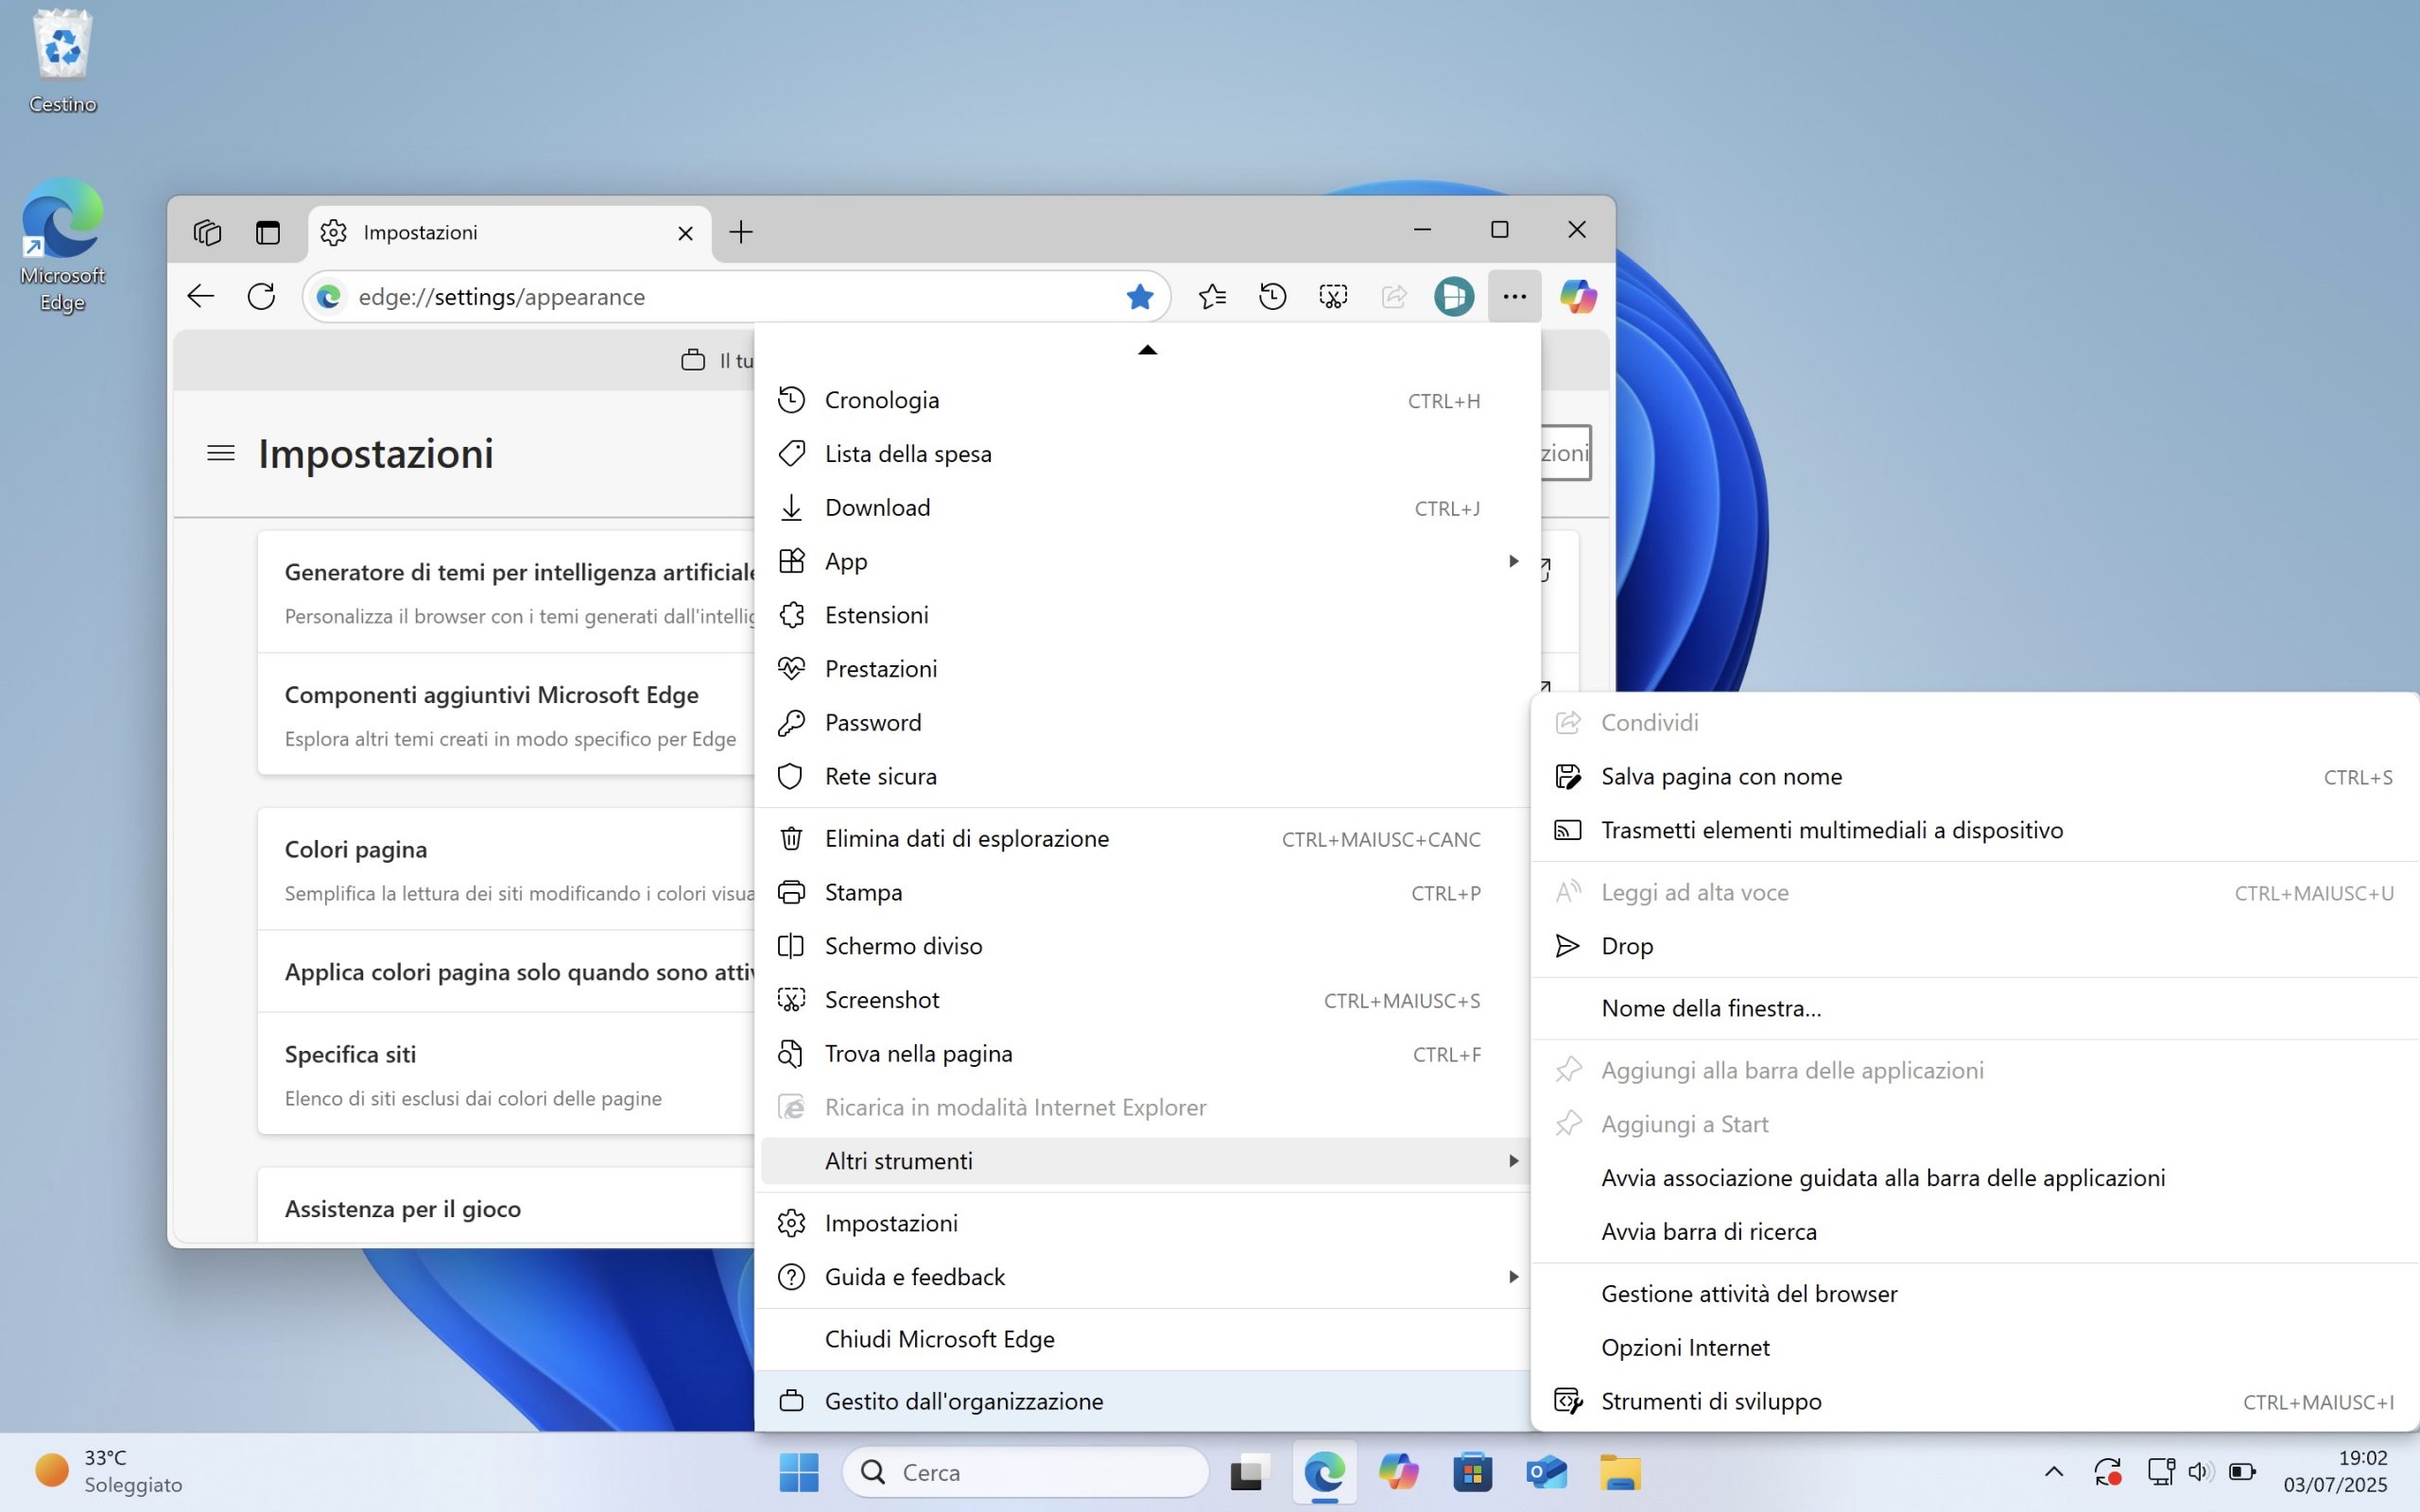
Task: Click the scroll-up arrow atop the menu
Action: (x=1147, y=350)
